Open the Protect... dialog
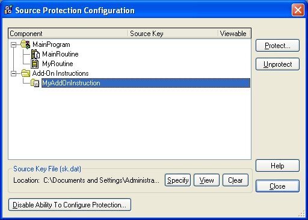 pos(277,46)
